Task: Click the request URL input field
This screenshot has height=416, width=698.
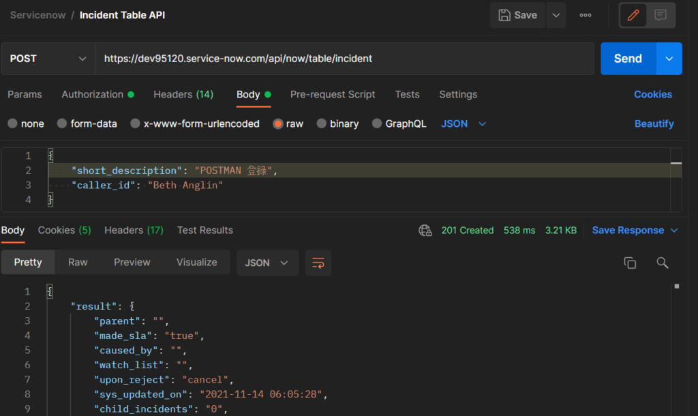Action: pyautogui.click(x=344, y=59)
